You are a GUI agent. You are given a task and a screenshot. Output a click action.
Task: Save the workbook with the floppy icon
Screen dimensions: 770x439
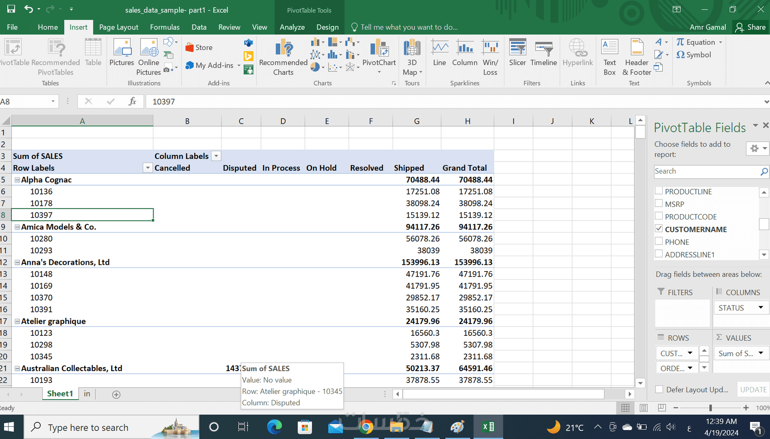point(11,9)
